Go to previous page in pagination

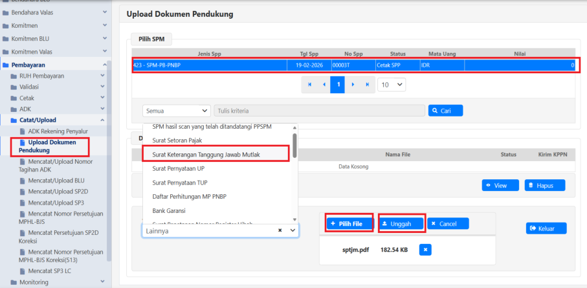pyautogui.click(x=324, y=85)
